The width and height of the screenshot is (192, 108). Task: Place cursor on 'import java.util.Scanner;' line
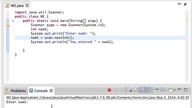click(x=39, y=12)
